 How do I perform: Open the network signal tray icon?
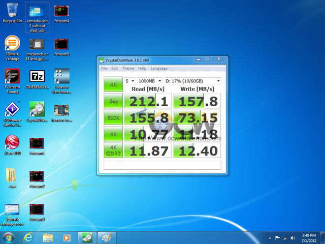point(285,238)
